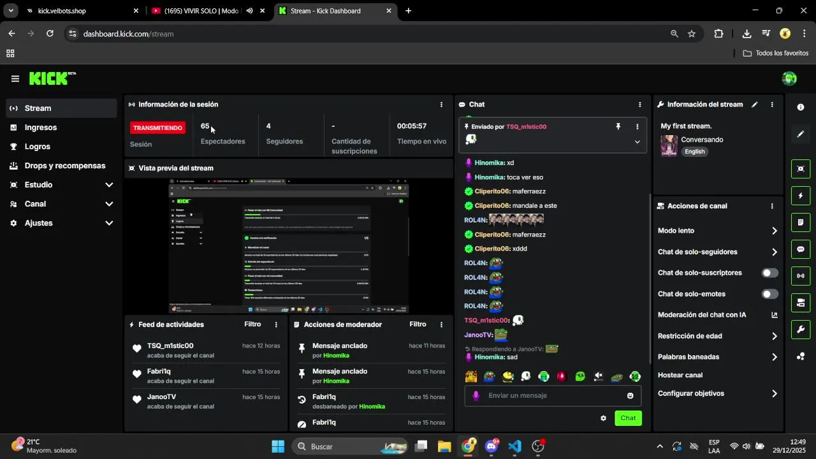
Task: Toggle the lightning bolt activity widget icon
Action: pos(801,196)
